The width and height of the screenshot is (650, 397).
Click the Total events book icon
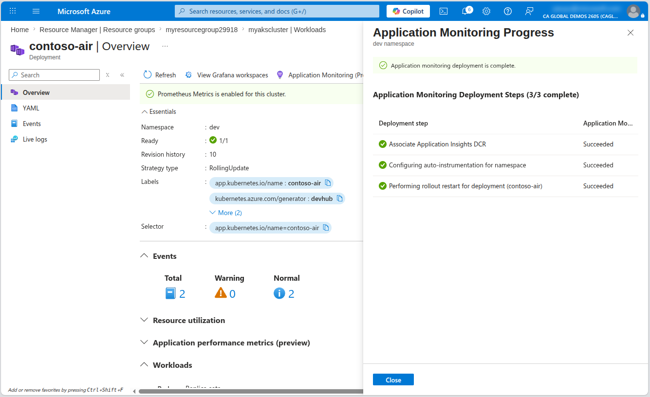[x=170, y=293]
